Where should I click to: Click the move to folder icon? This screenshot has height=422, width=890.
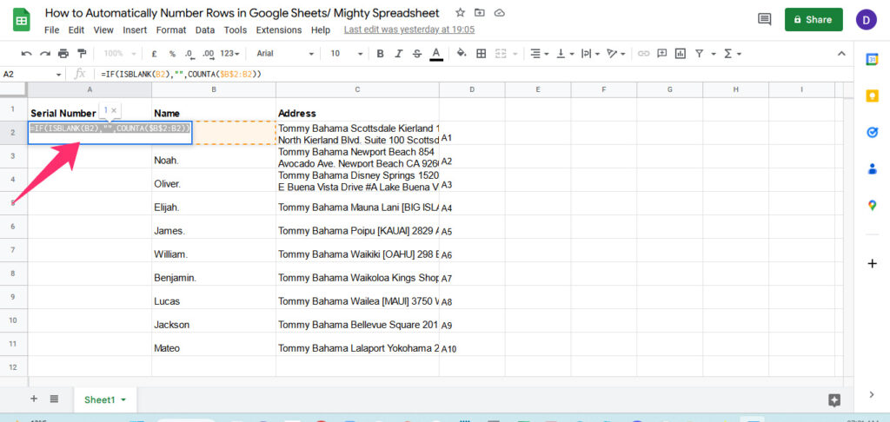pyautogui.click(x=480, y=12)
